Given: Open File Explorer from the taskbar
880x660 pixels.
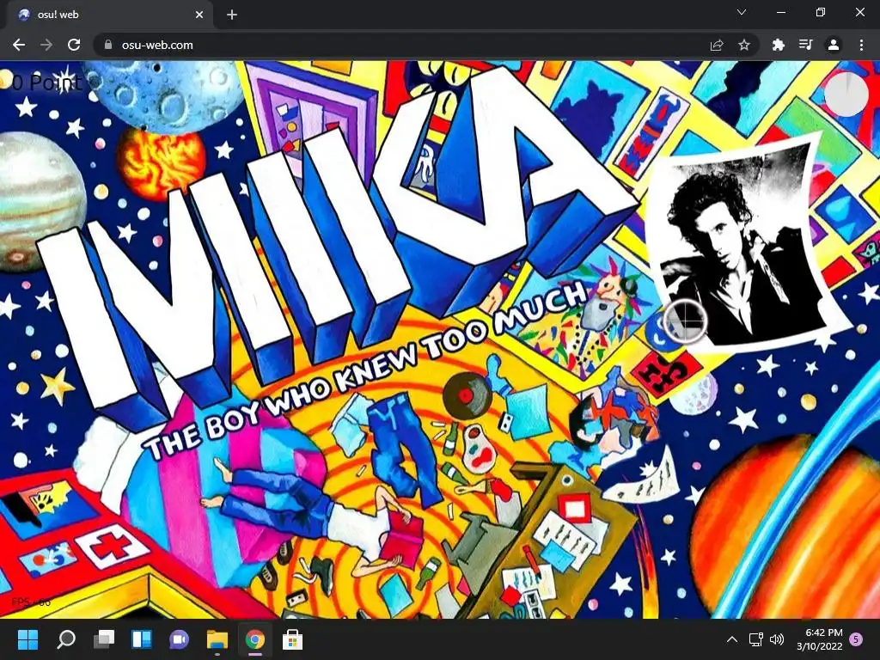Looking at the screenshot, I should click(217, 639).
